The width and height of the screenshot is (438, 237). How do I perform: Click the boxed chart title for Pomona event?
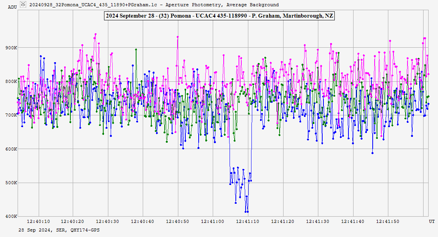[x=219, y=16]
